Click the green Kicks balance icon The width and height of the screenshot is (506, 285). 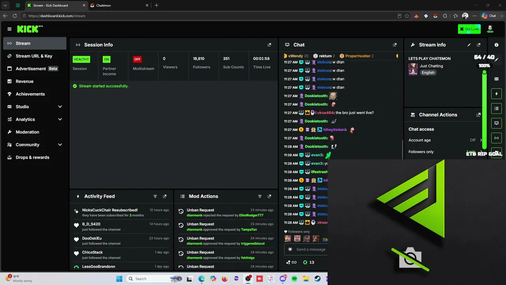[305, 262]
